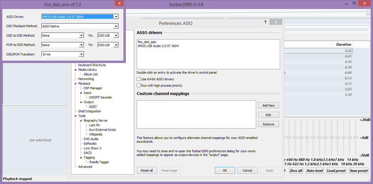
Task: Close the foo_dsd_asio control panel window
Action: (x=119, y=4)
